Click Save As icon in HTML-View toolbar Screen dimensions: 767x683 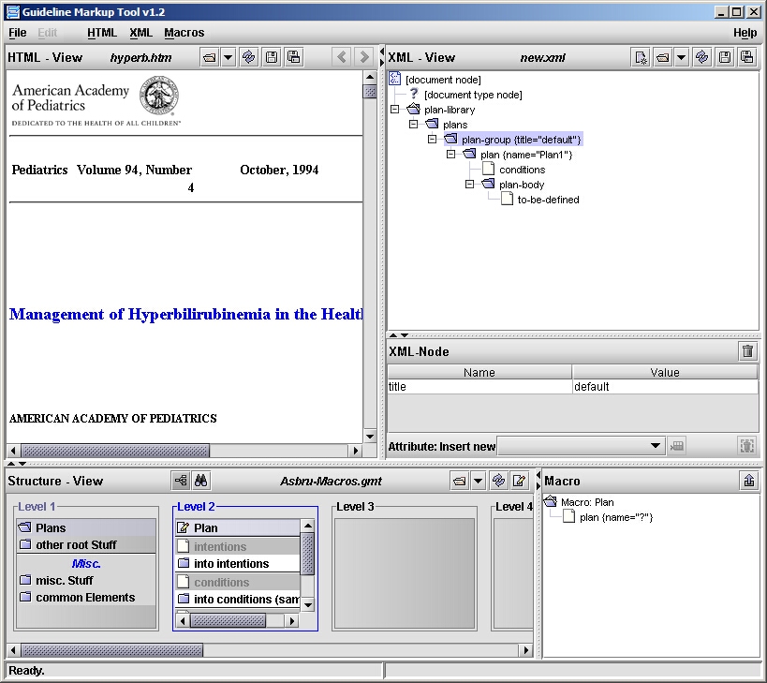[x=294, y=57]
